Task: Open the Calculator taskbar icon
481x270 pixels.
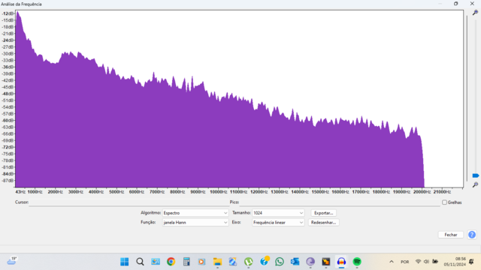Action: point(186,262)
